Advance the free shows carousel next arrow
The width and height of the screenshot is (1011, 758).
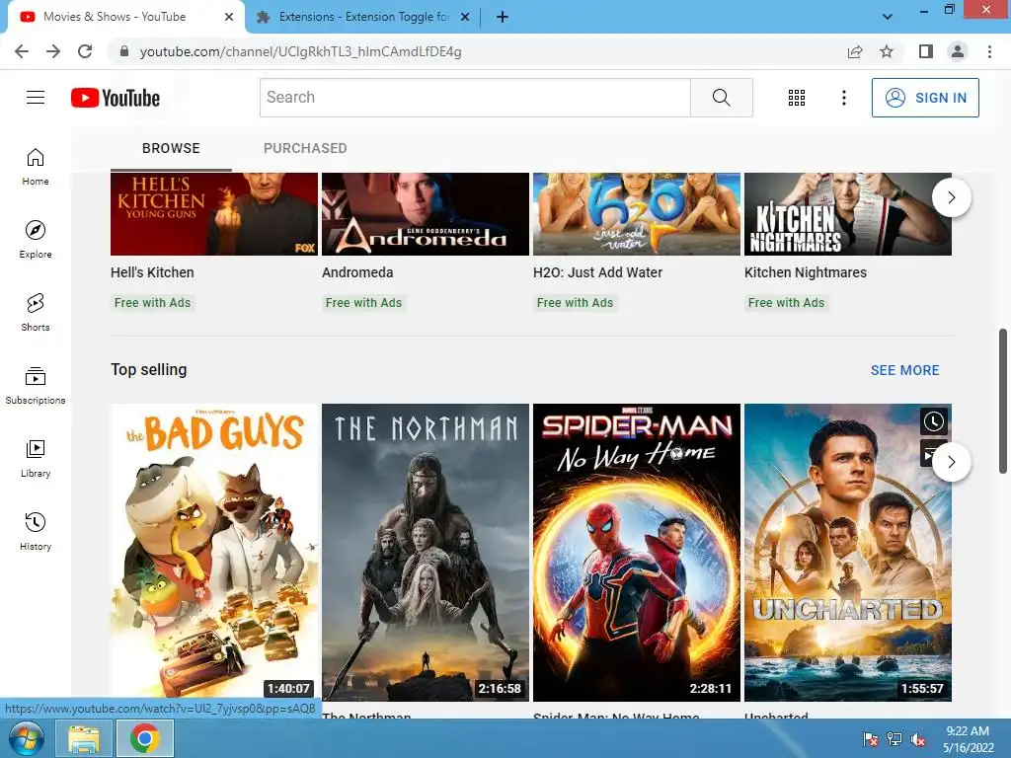coord(951,197)
